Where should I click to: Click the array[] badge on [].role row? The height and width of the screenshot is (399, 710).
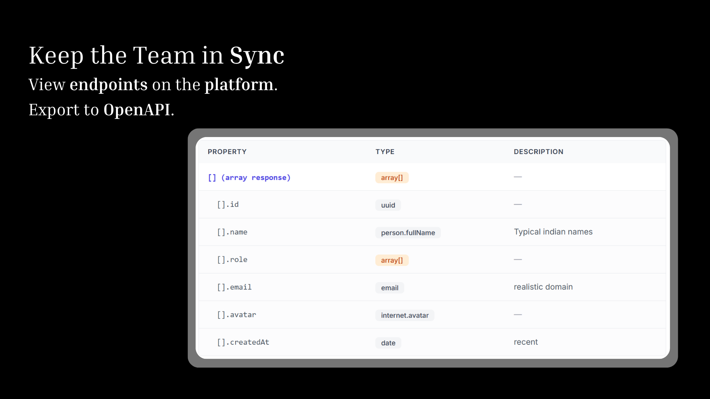point(392,260)
